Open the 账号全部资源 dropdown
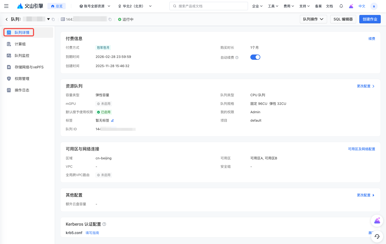 (95, 6)
